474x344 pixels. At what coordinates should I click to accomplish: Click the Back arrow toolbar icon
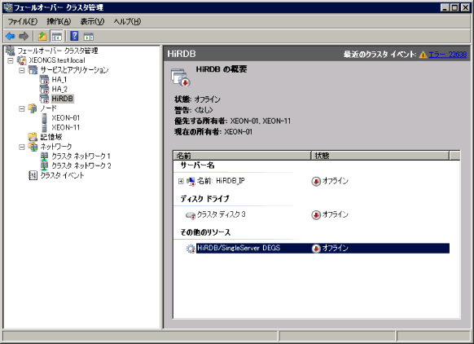(x=11, y=37)
